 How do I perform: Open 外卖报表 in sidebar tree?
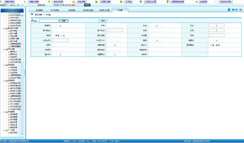(14, 70)
